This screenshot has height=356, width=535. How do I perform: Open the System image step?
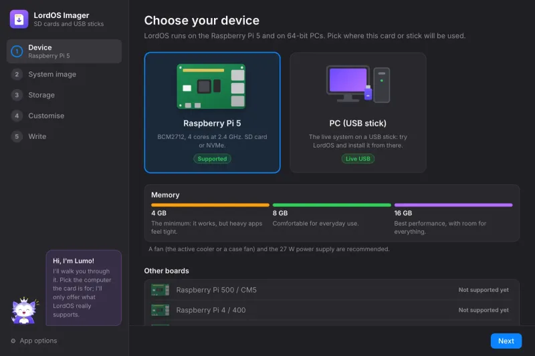pyautogui.click(x=64, y=74)
